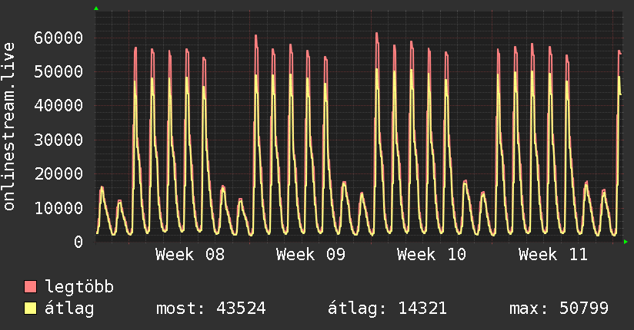This screenshot has width=634, height=330.
Task: Click the legtöbb legend label
Action: (x=80, y=287)
